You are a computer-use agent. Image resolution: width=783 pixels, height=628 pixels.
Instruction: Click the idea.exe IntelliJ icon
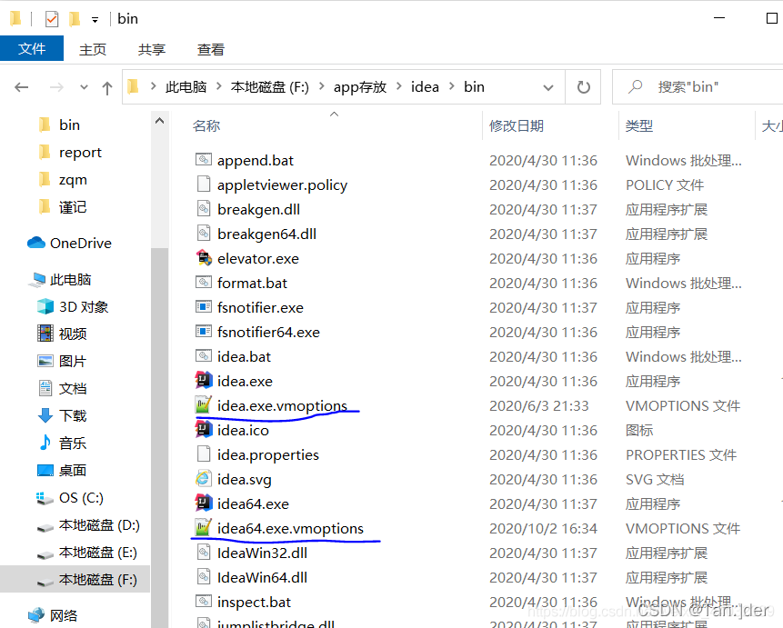(203, 381)
